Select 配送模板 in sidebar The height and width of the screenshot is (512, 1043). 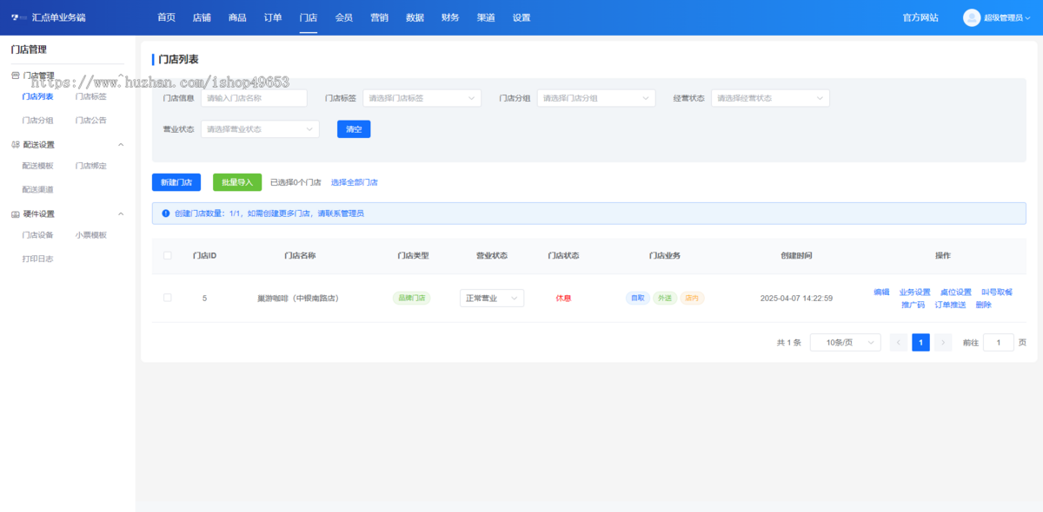tap(37, 166)
